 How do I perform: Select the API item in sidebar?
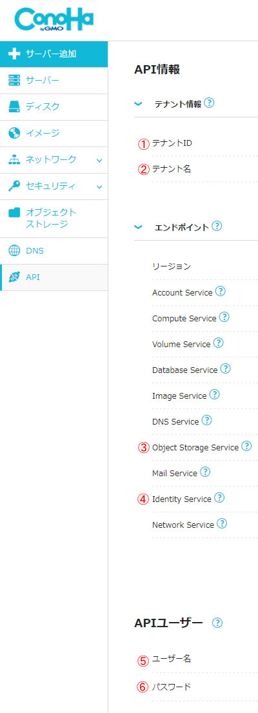[x=54, y=277]
